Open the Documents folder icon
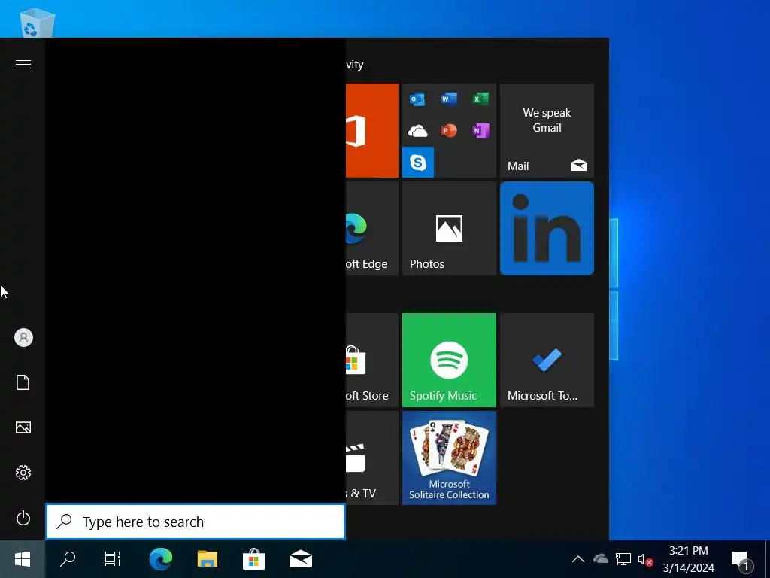The image size is (770, 578). click(x=23, y=382)
